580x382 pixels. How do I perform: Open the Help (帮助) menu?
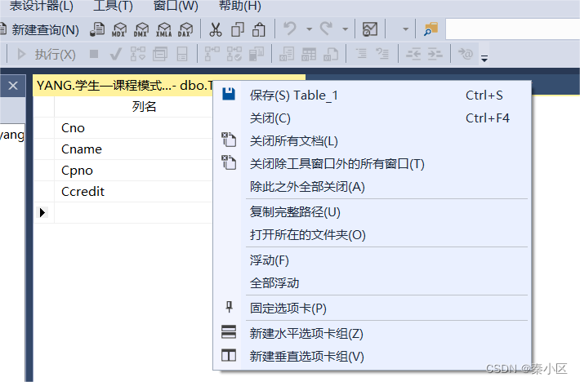click(240, 6)
